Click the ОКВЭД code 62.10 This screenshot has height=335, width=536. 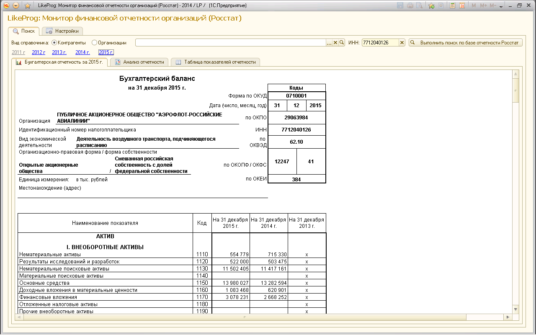296,142
